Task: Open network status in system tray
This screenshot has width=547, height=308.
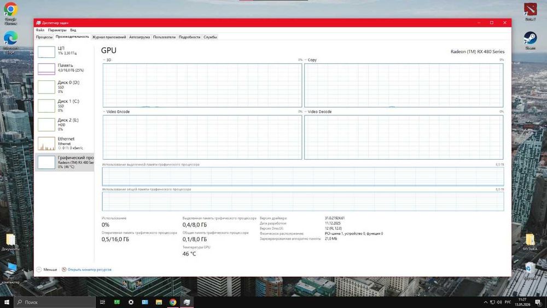Action: 492,302
